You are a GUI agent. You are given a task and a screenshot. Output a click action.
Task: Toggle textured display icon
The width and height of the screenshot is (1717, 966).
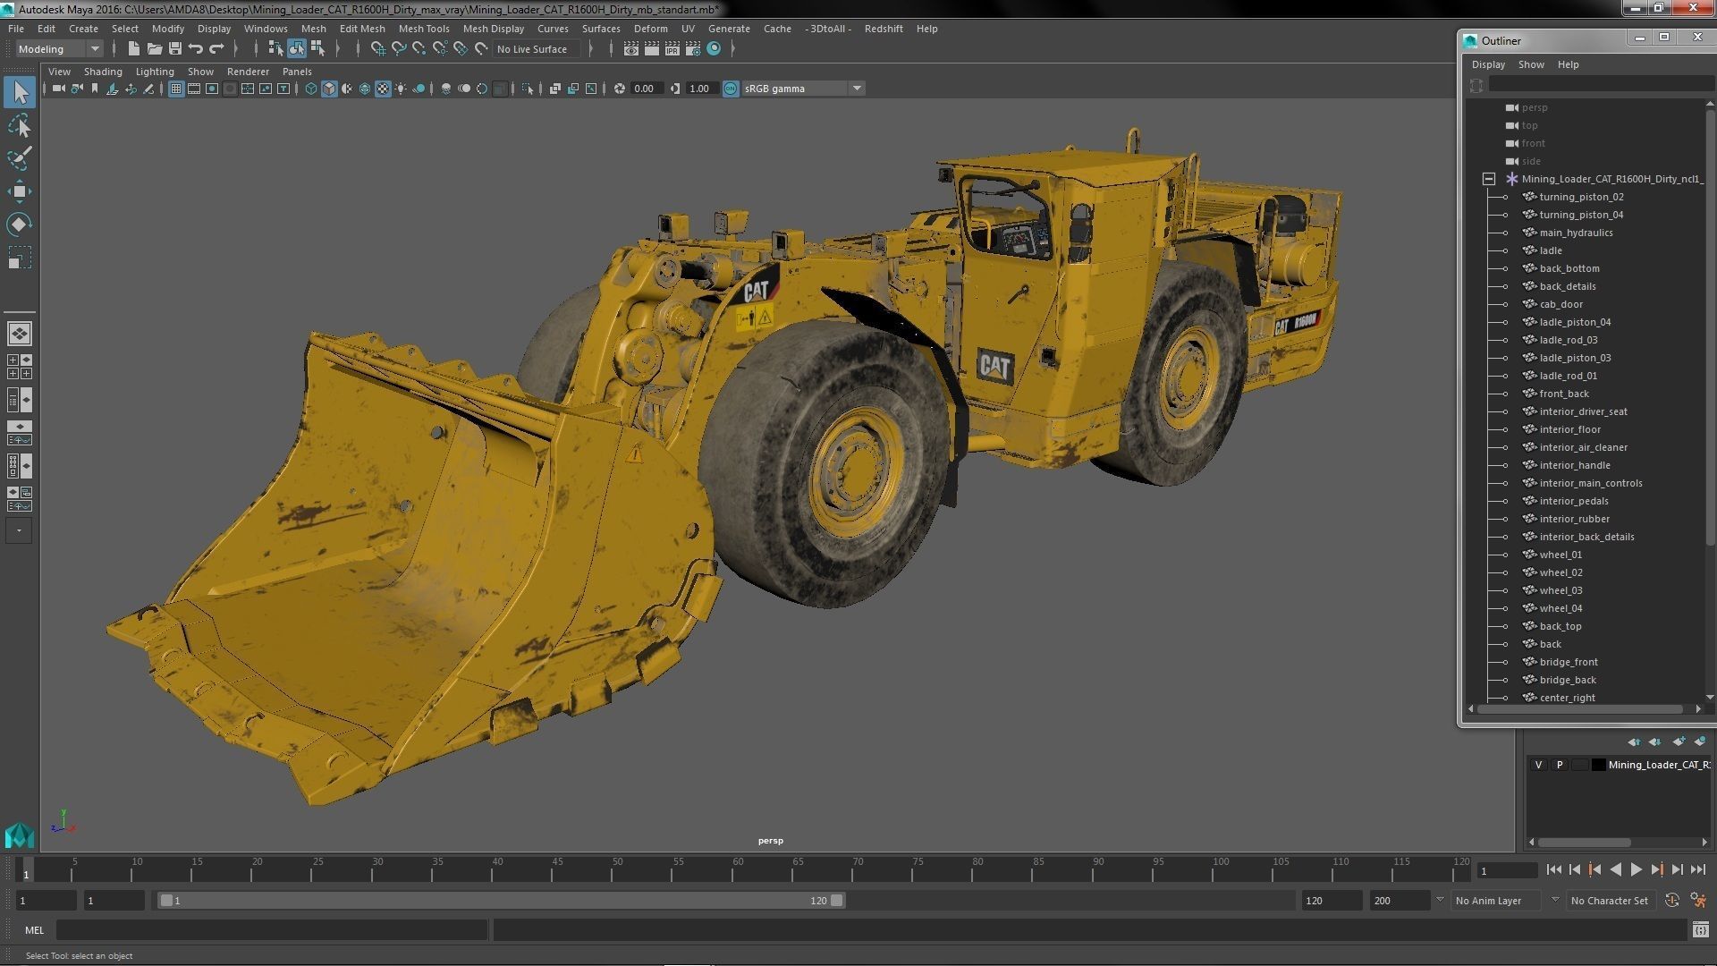383,89
